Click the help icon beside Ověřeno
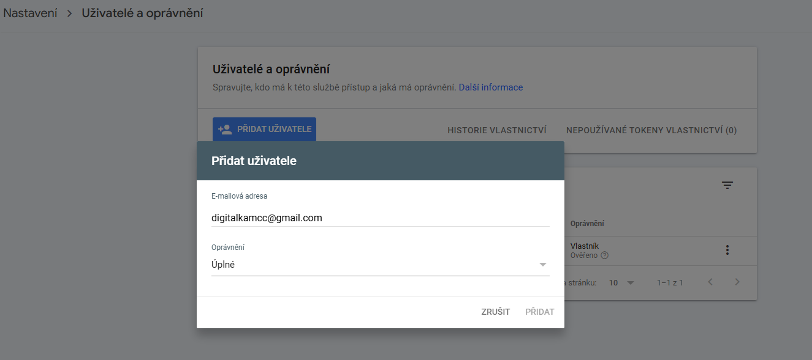 604,255
